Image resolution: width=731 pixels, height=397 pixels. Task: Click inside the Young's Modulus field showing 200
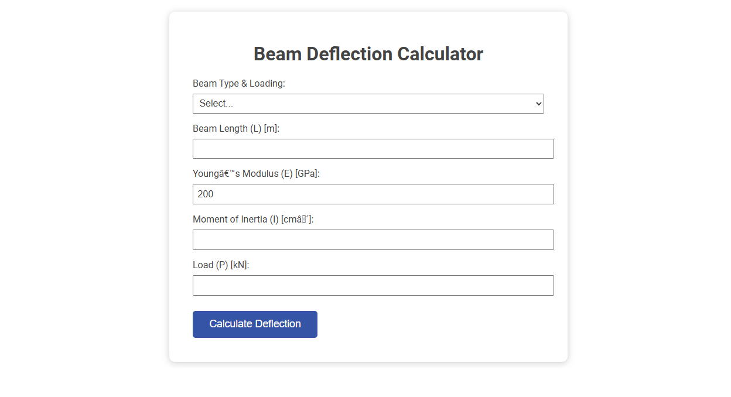point(373,194)
